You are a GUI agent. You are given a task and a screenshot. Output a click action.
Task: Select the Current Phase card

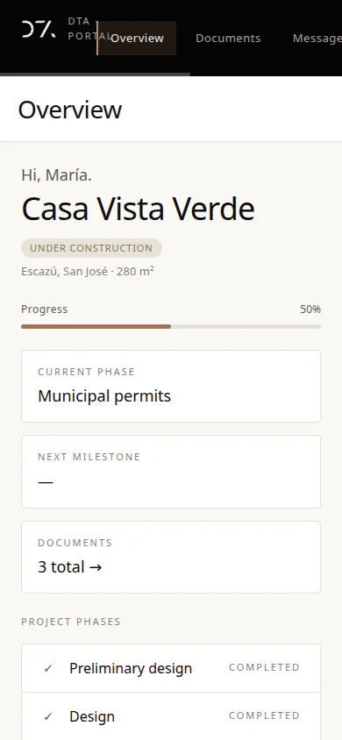[171, 386]
